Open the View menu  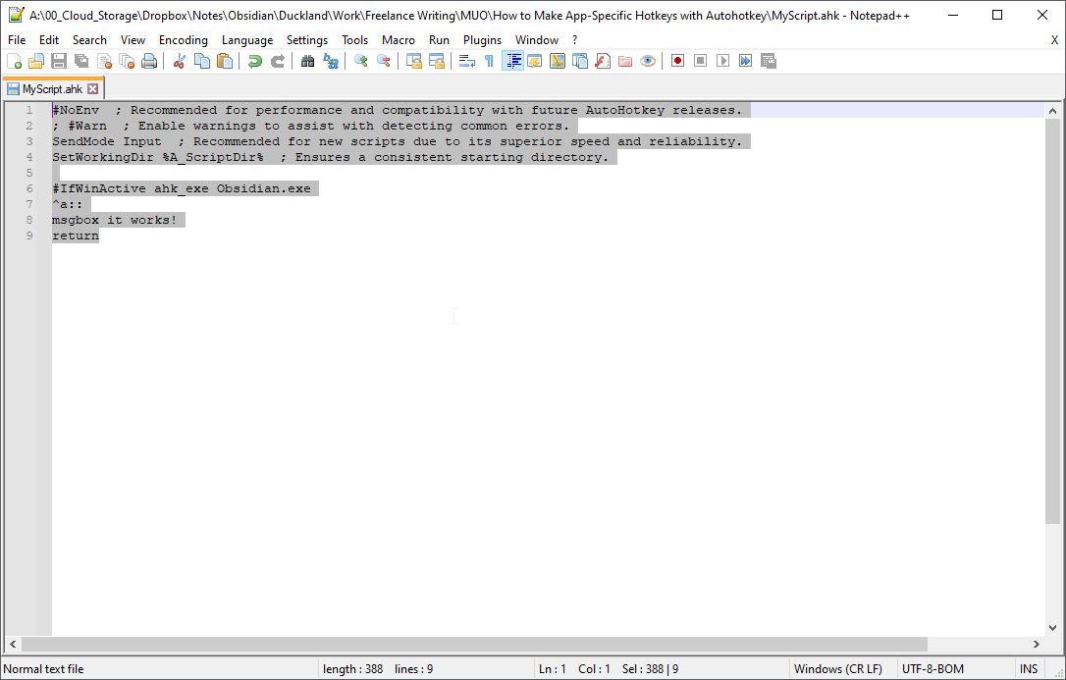133,40
